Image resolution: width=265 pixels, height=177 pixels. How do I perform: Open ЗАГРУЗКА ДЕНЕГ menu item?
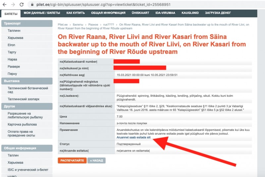pos(218,13)
